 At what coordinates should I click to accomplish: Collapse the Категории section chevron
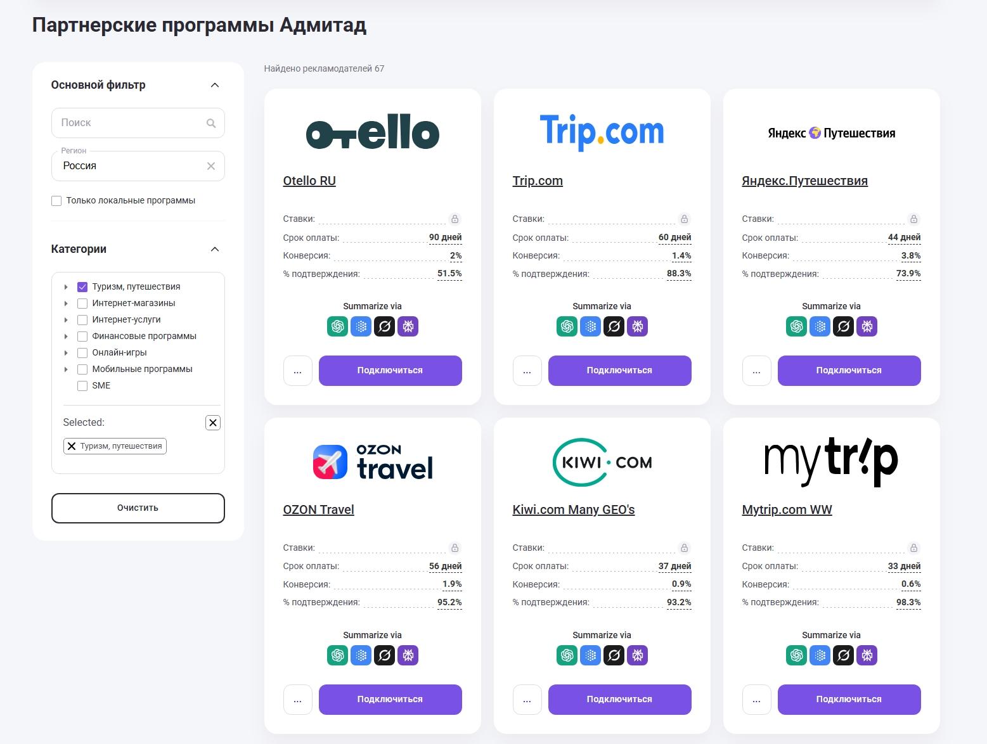click(x=215, y=249)
